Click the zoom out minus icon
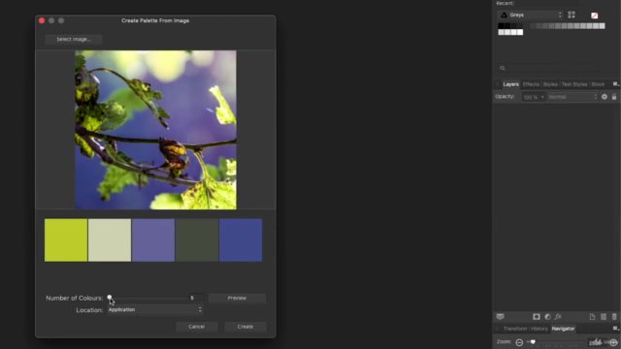 (x=519, y=342)
